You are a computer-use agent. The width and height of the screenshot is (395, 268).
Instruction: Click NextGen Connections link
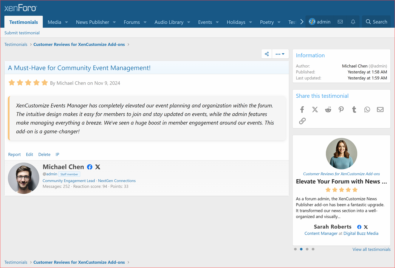[x=117, y=181]
